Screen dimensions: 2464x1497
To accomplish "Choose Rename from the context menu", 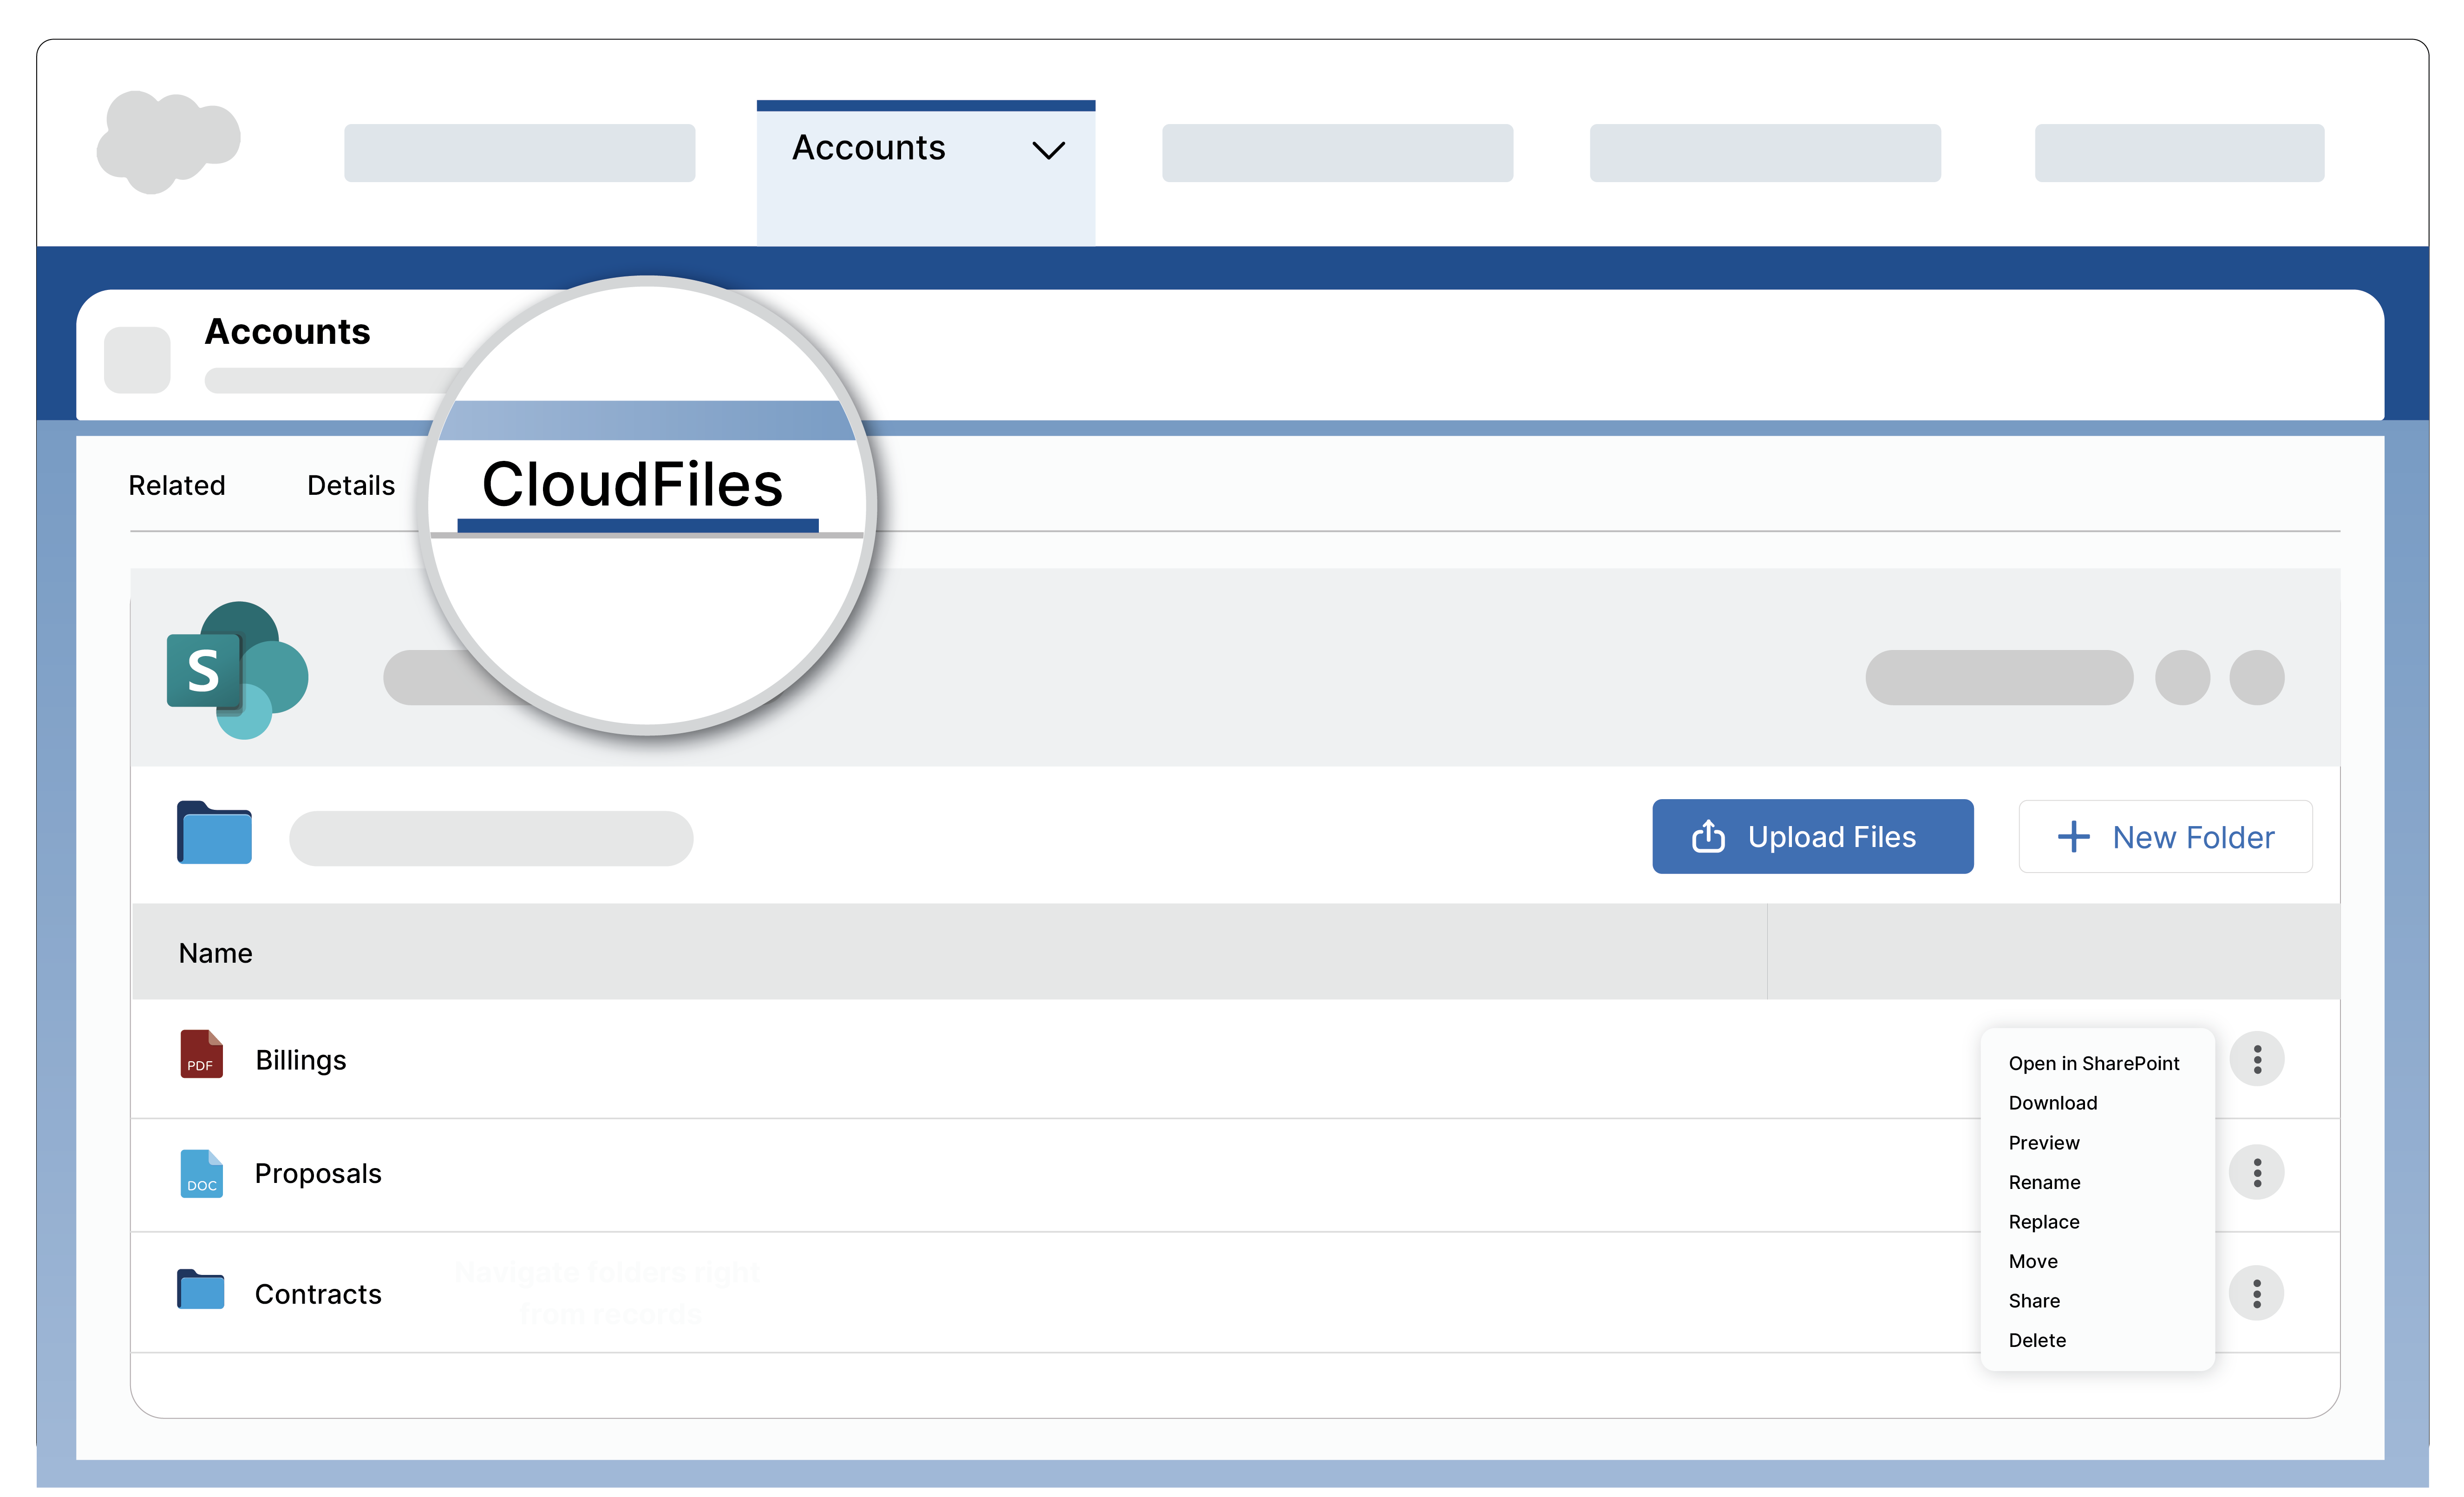I will click(2044, 1182).
